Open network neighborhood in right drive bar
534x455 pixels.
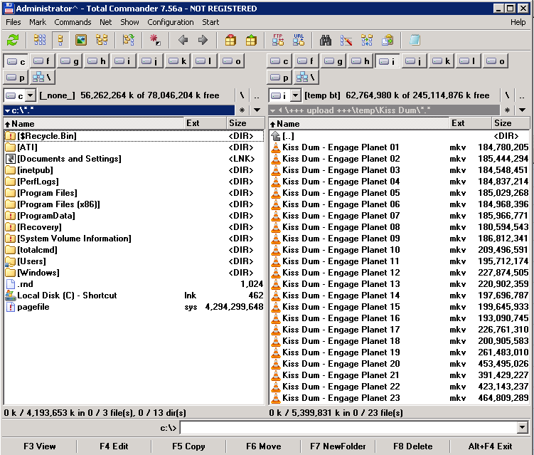[306, 78]
